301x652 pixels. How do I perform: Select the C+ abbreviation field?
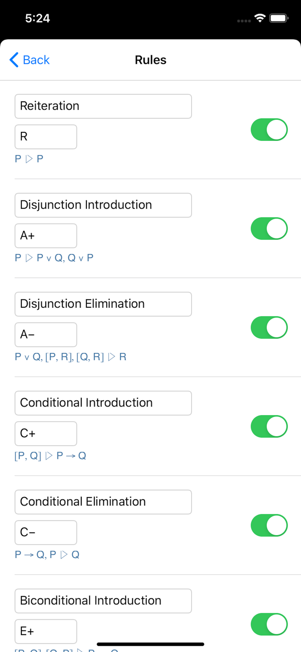point(46,433)
